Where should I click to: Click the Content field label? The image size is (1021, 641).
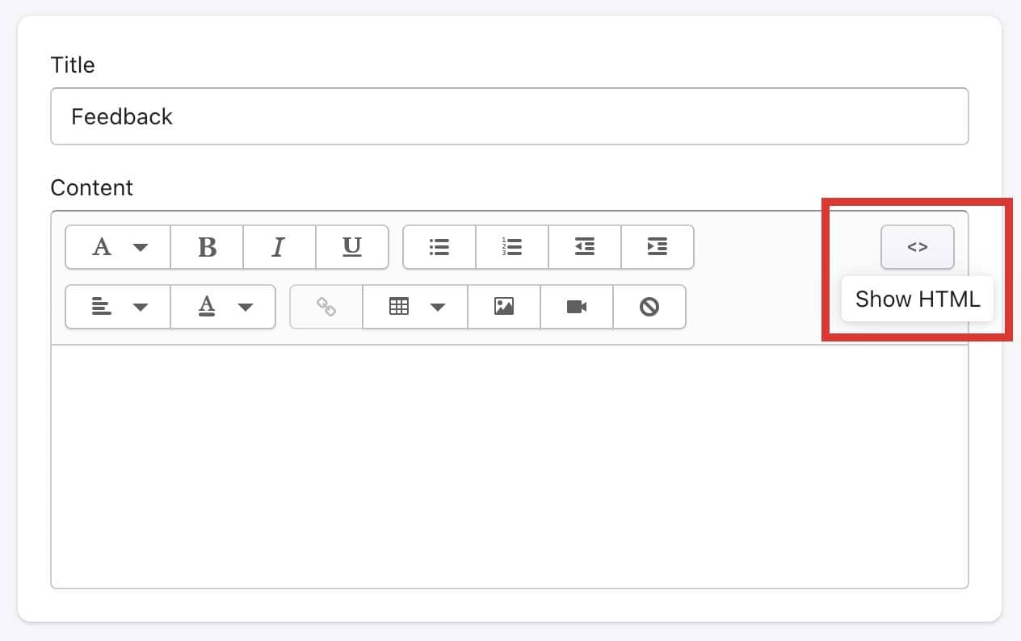(91, 187)
